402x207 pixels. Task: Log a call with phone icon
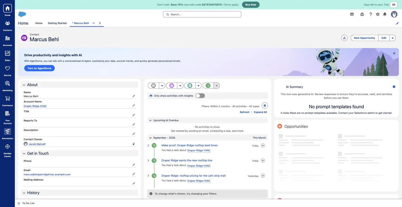190,85
